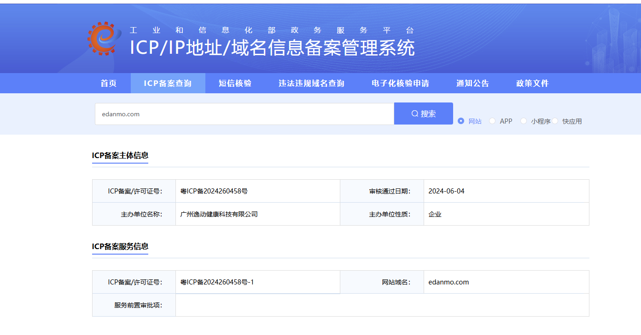This screenshot has height=335, width=641.
Task: Click the 搜索 search button
Action: point(424,114)
